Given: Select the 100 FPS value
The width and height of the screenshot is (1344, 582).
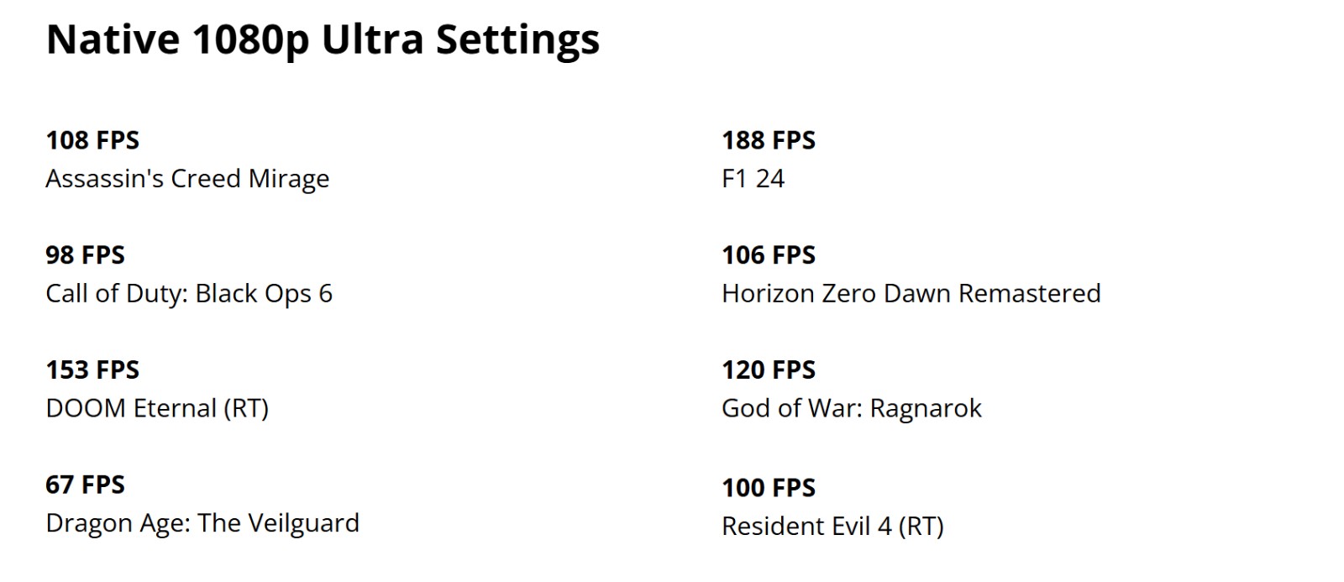Looking at the screenshot, I should 769,488.
